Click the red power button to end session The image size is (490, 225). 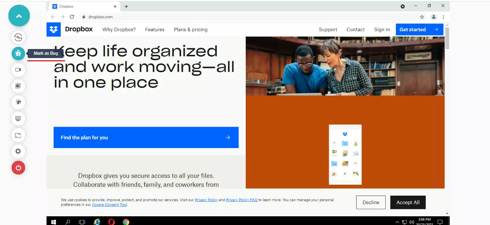(19, 168)
